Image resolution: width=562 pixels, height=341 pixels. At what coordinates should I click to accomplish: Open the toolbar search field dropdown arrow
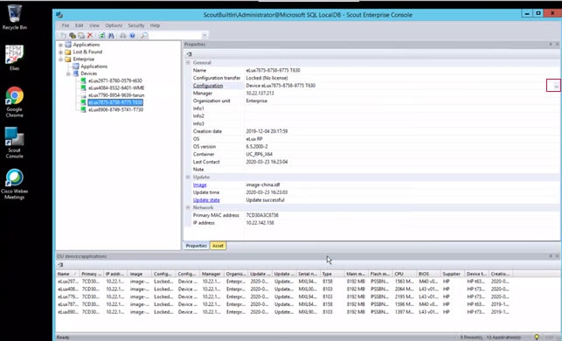[x=205, y=35]
